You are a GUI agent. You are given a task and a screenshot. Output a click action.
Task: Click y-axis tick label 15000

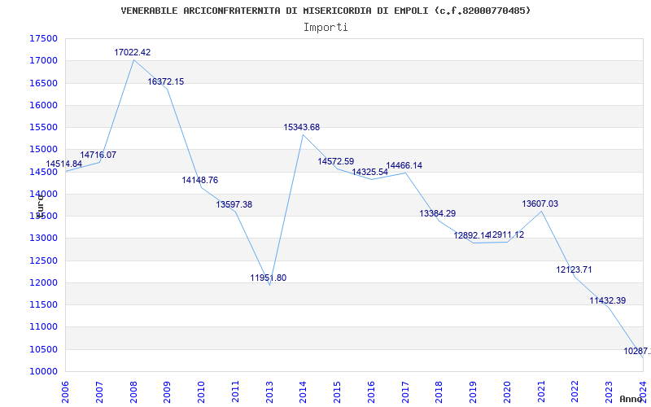(x=43, y=149)
